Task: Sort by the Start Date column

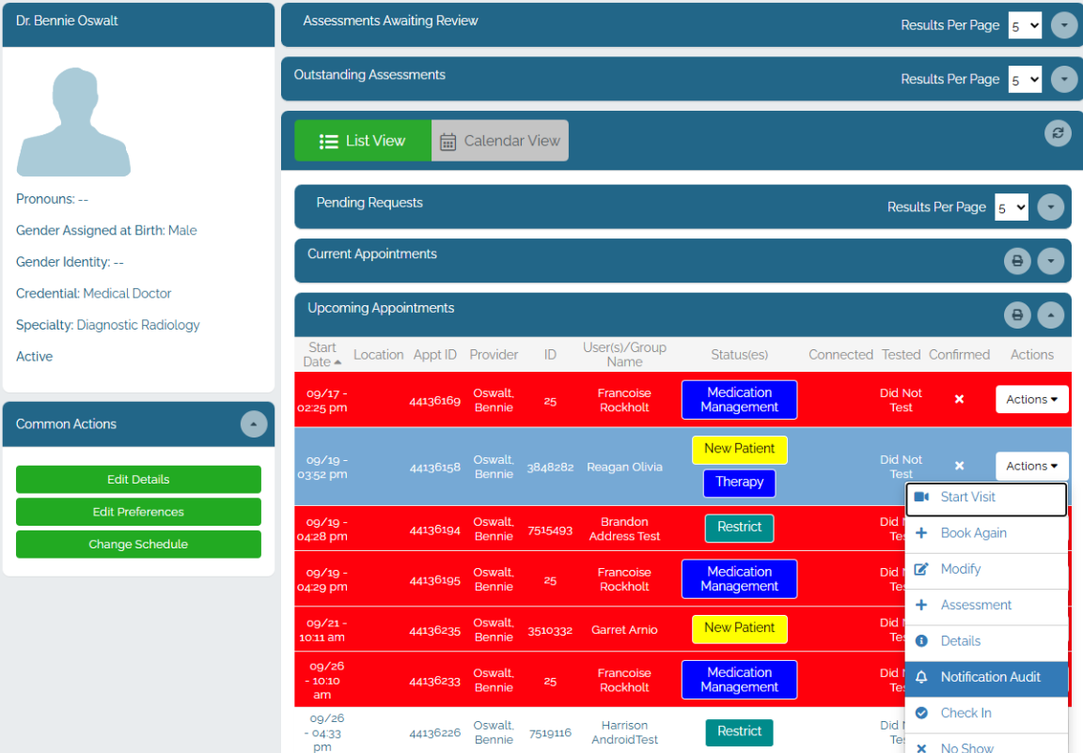Action: coord(322,354)
